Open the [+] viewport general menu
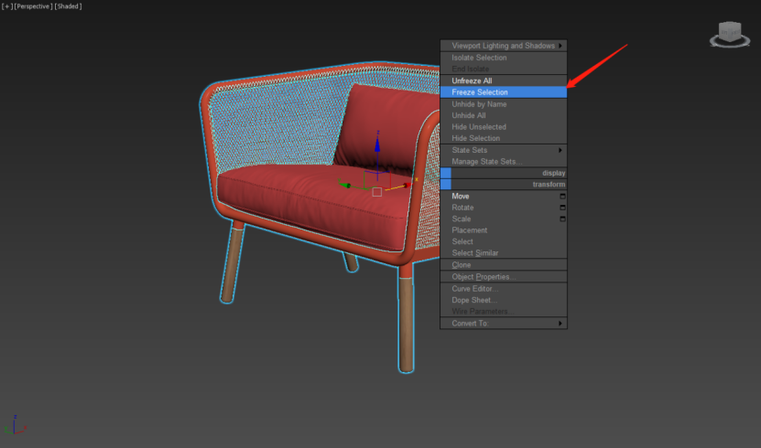 pyautogui.click(x=7, y=6)
